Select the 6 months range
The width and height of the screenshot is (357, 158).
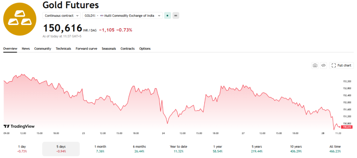139,149
